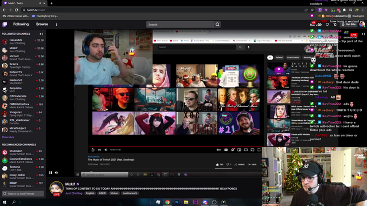Screen dimensions: 367x206
Task: Select the Vtuber stream tag
Action: click(114, 193)
